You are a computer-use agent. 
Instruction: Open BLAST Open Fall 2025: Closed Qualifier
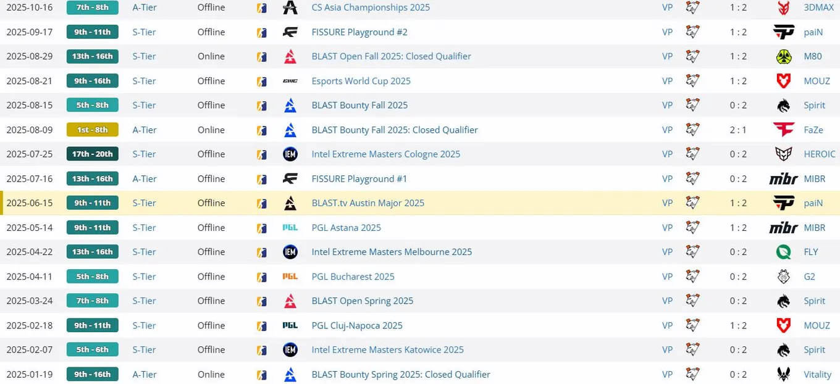tap(392, 56)
